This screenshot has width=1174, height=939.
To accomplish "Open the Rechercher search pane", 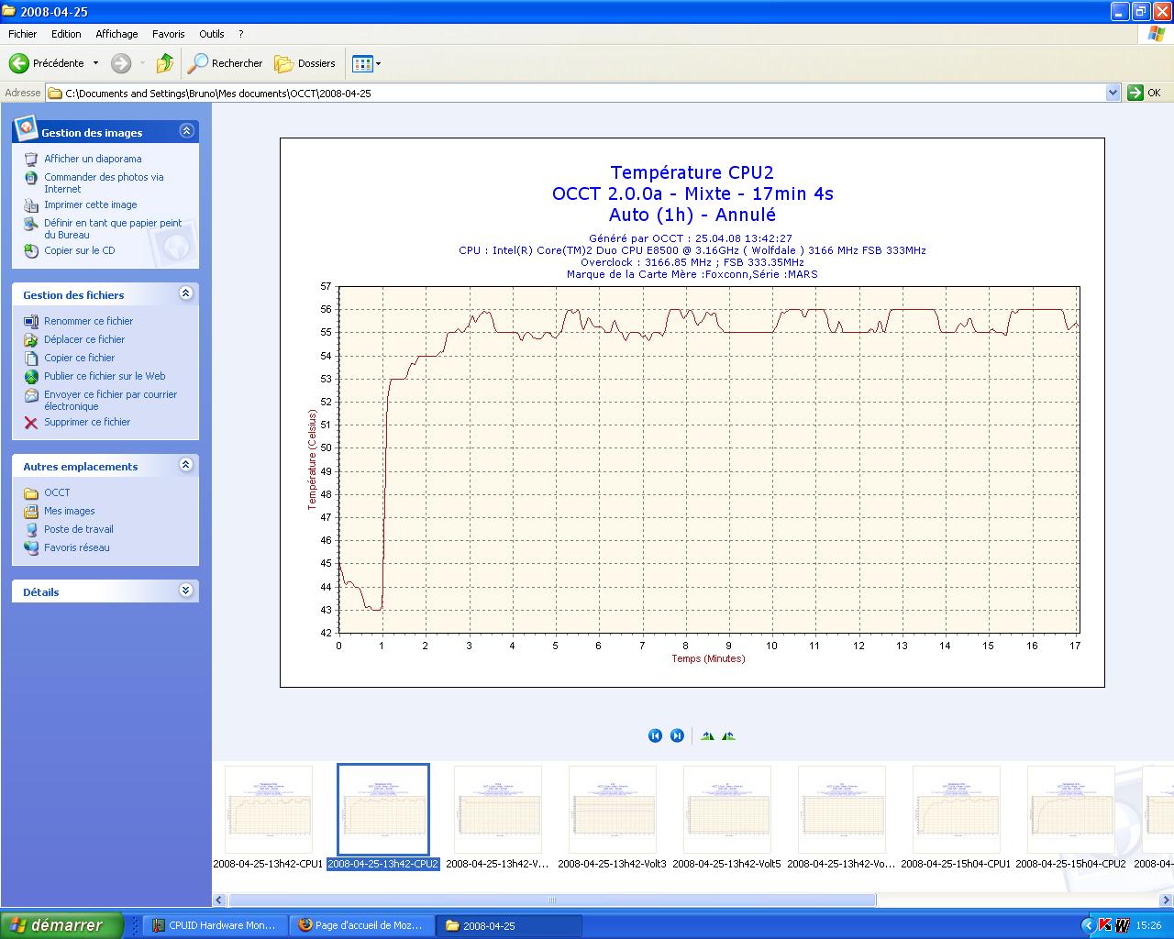I will click(226, 63).
